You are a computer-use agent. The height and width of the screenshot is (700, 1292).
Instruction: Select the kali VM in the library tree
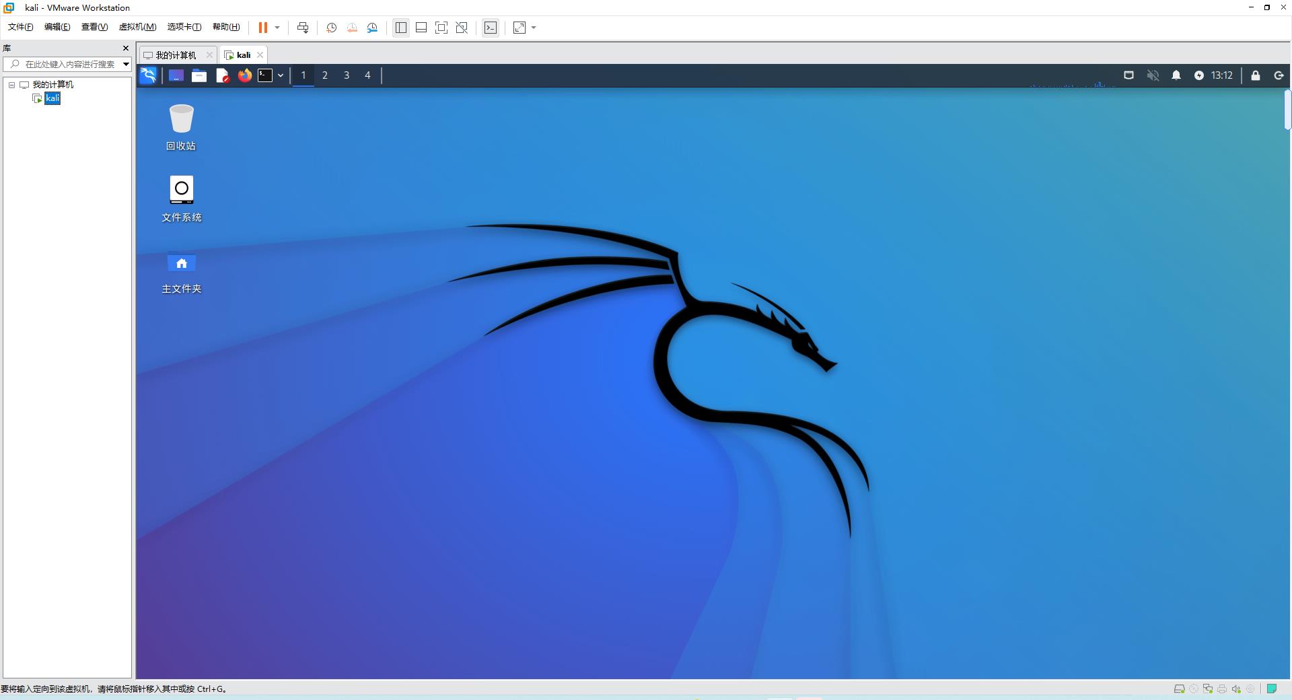click(52, 98)
